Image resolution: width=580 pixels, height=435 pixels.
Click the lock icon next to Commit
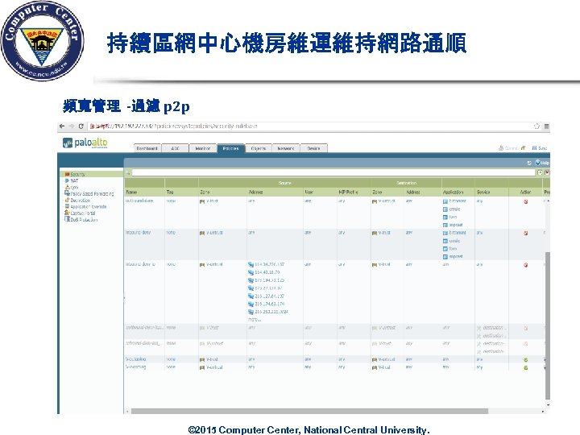(523, 148)
